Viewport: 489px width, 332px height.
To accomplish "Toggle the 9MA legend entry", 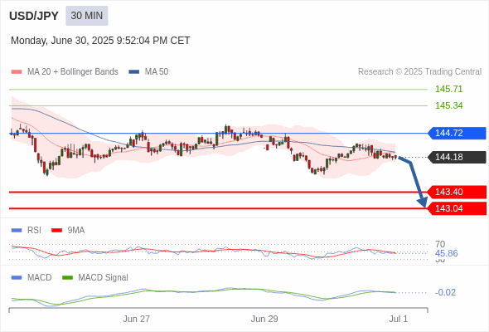I will [x=68, y=230].
